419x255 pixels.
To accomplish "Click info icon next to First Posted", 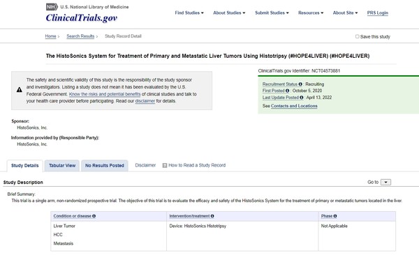I will (x=287, y=91).
